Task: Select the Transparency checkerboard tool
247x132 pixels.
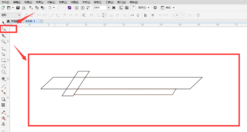Action: pos(3,105)
